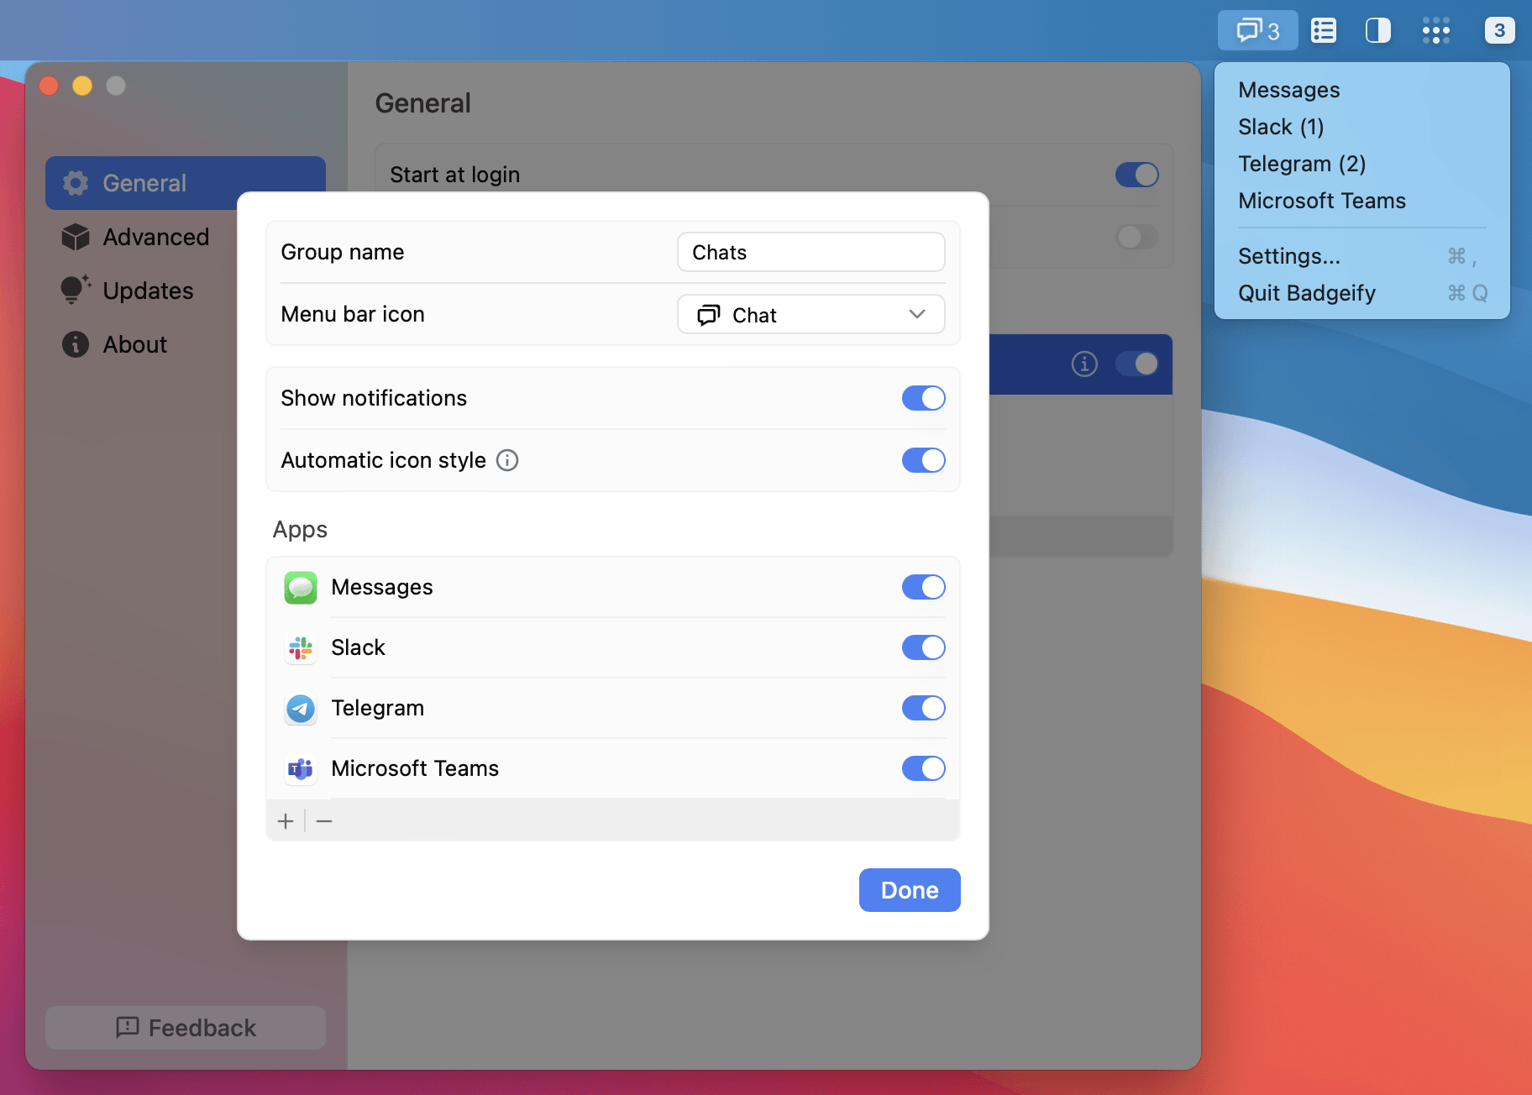Screen dimensions: 1532x1095
Task: Click the gear icon next to General
Action: tap(76, 183)
